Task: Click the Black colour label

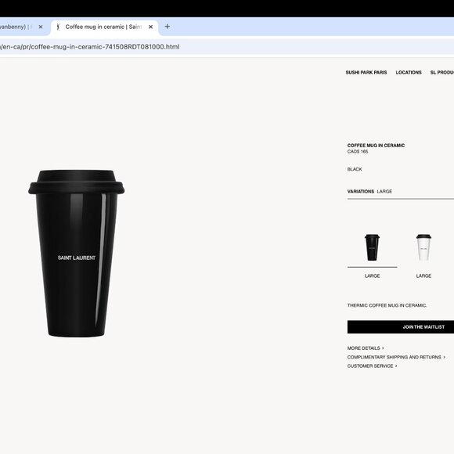Action: tap(355, 169)
